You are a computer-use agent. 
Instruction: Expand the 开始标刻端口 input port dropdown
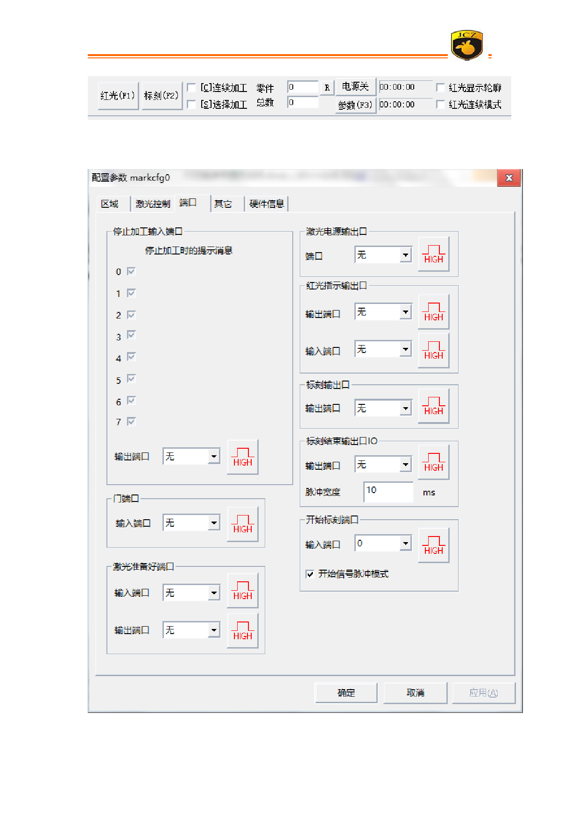(405, 543)
